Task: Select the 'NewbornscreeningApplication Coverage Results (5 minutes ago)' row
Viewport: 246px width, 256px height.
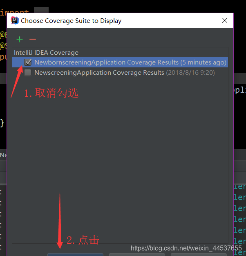Action: click(x=120, y=62)
